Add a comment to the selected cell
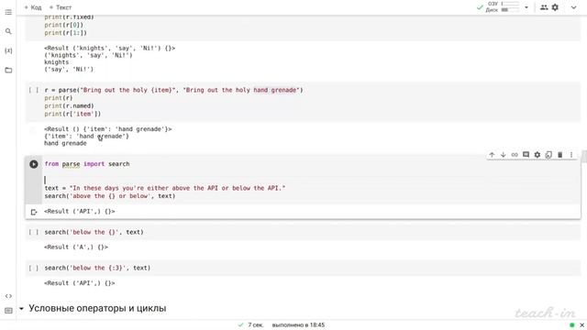Image resolution: width=587 pixels, height=330 pixels. tap(526, 155)
